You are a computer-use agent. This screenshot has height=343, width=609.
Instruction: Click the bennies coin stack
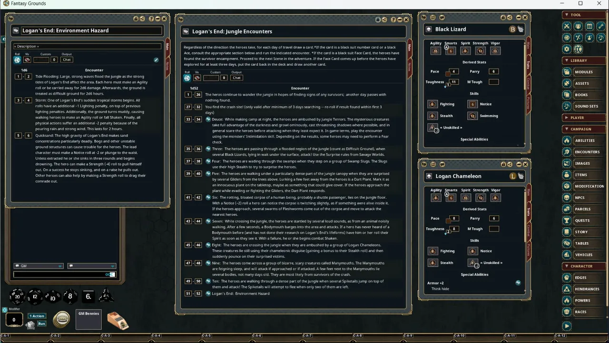61,319
